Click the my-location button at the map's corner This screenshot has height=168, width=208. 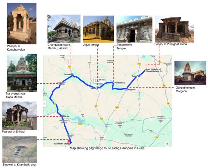pyautogui.click(x=167, y=144)
